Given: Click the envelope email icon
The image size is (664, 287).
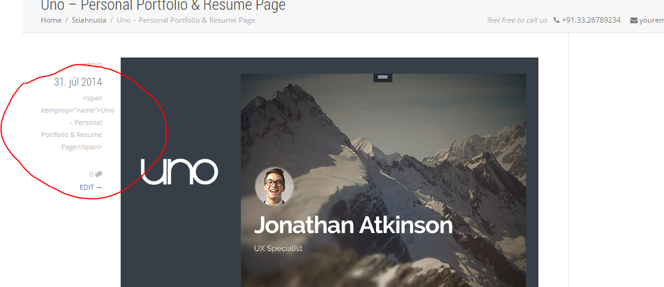Looking at the screenshot, I should click(x=633, y=20).
